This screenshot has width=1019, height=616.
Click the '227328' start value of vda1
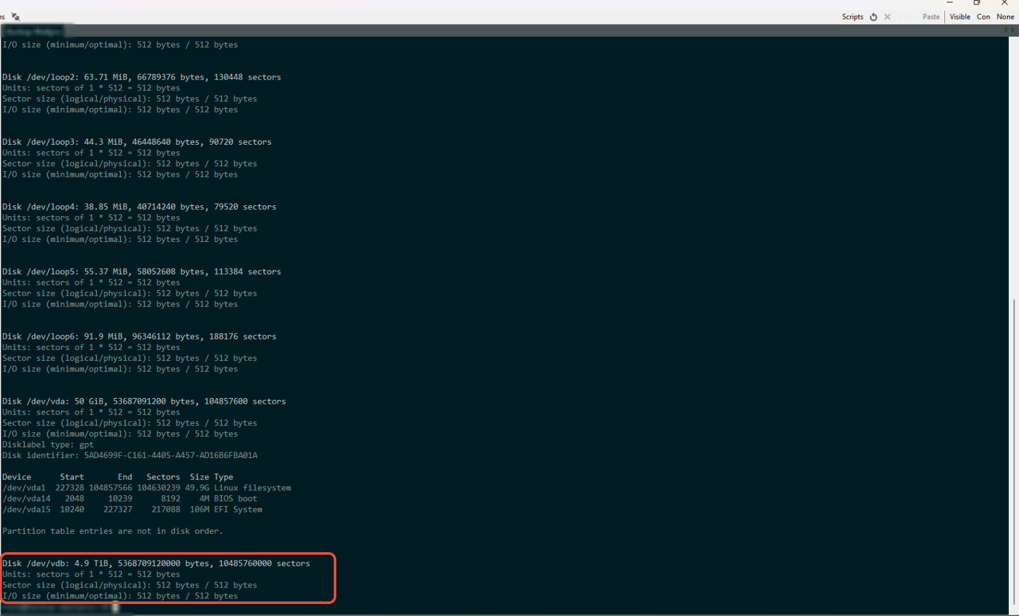[70, 488]
